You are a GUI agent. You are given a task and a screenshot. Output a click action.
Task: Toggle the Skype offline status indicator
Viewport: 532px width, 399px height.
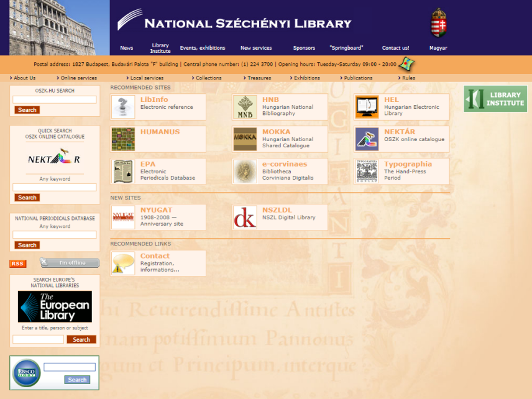69,263
